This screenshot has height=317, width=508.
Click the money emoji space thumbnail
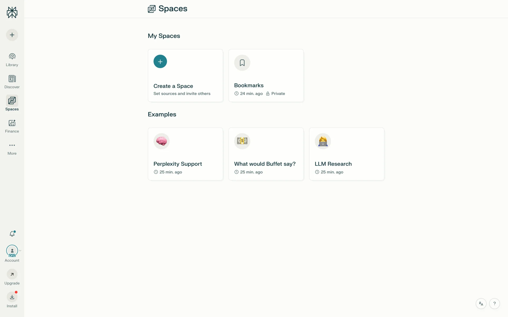pyautogui.click(x=242, y=141)
